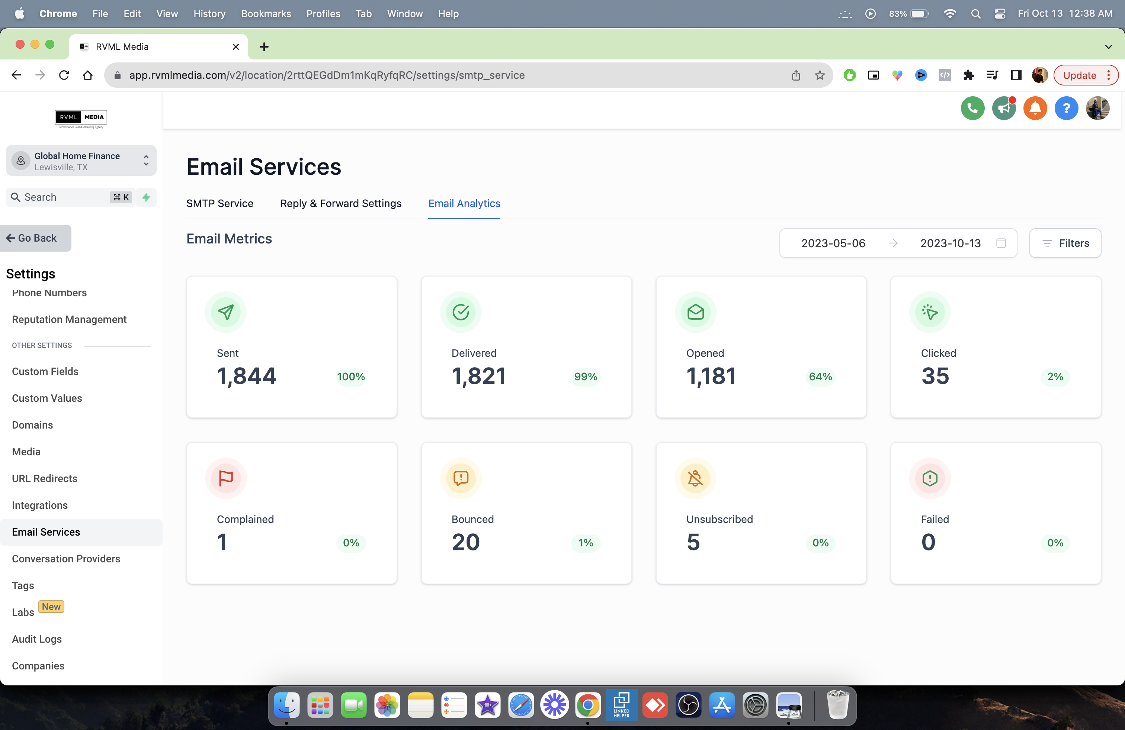This screenshot has width=1125, height=730.
Task: Open Audit Logs settings
Action: (x=37, y=639)
